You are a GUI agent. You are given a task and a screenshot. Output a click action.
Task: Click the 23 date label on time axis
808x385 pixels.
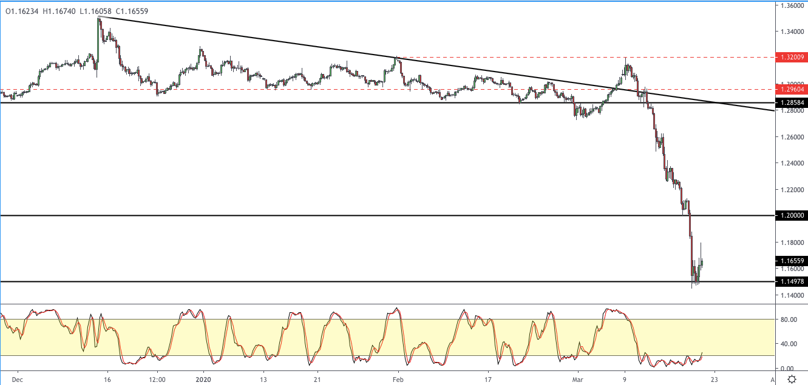(x=715, y=379)
